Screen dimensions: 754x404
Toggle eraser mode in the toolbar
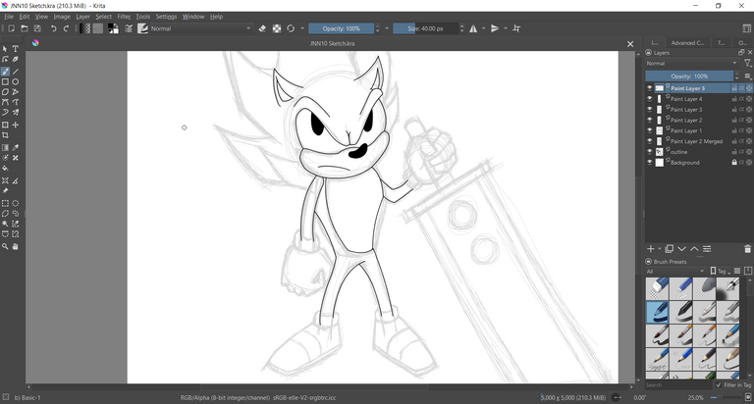[x=262, y=28]
